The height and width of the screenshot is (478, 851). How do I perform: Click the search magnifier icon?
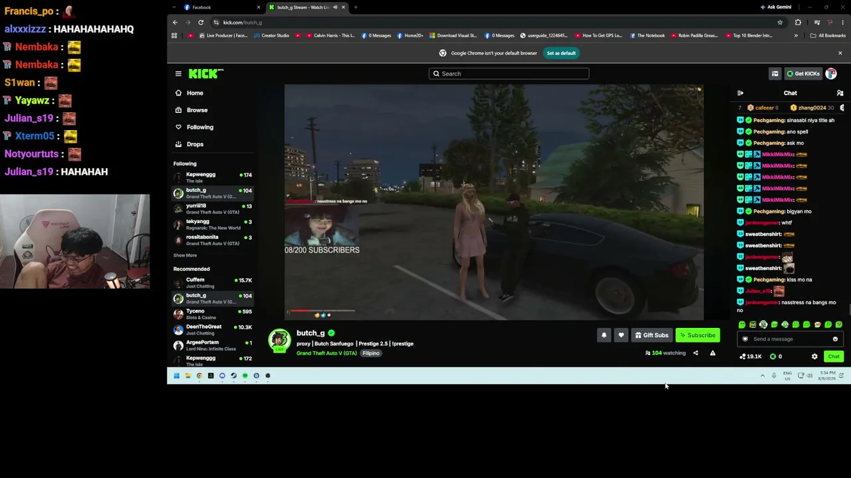tap(436, 74)
